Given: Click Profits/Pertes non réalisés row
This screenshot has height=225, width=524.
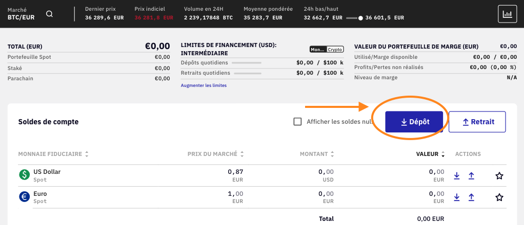Looking at the screenshot, I should 435,67.
